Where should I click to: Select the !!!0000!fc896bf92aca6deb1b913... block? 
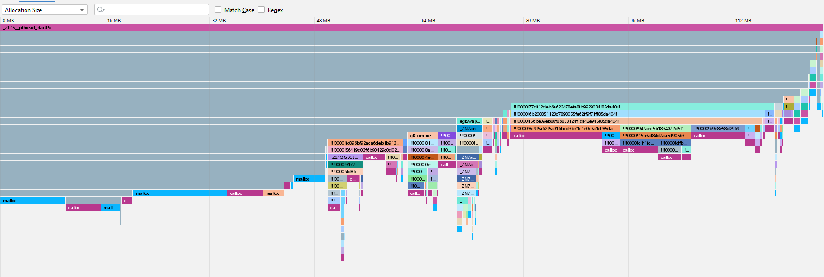point(365,143)
